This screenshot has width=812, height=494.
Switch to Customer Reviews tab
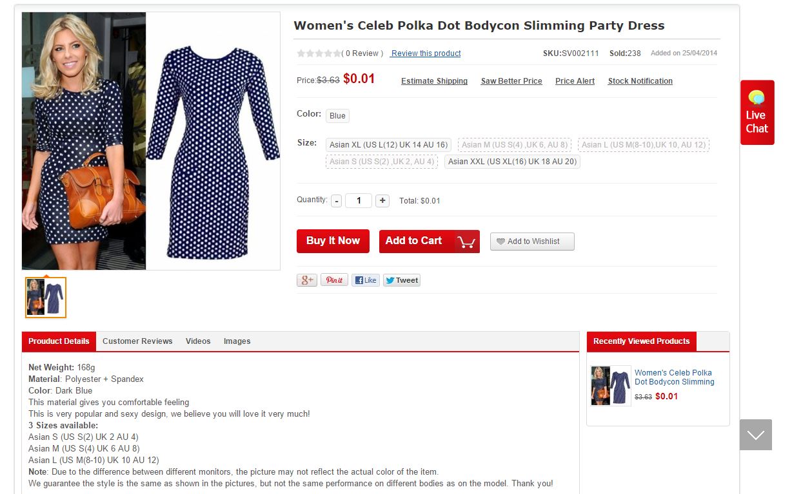137,341
